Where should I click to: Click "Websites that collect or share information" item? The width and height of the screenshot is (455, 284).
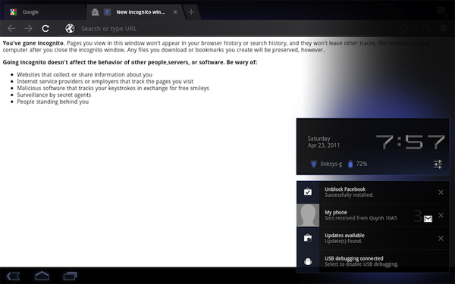click(x=84, y=75)
